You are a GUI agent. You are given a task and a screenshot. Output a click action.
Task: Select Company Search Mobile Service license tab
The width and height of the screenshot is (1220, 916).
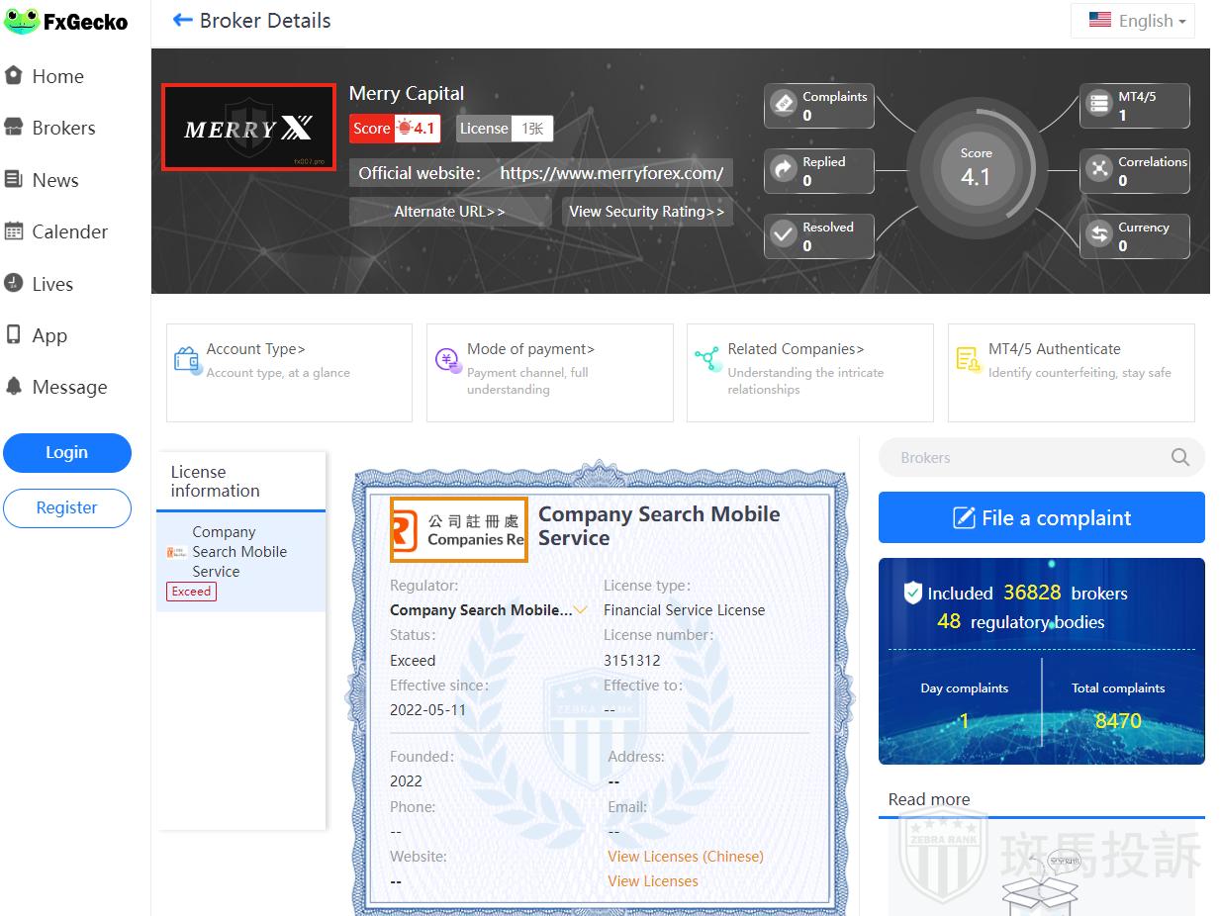tap(239, 552)
